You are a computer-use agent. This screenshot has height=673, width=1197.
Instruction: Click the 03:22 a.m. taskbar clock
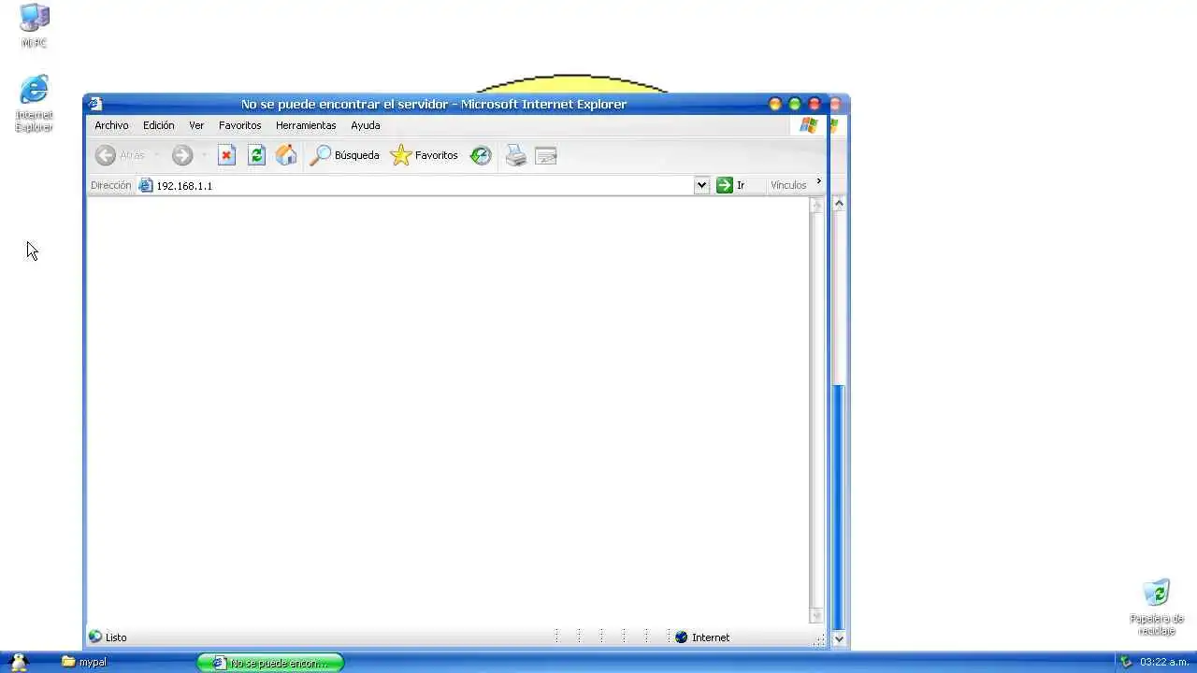(x=1164, y=662)
